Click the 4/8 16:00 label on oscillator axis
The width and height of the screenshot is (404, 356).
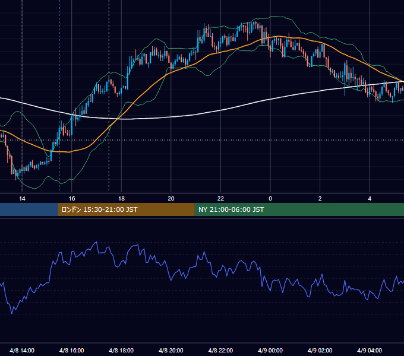click(72, 350)
